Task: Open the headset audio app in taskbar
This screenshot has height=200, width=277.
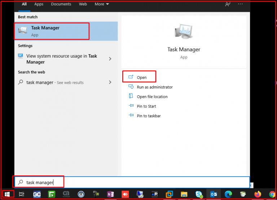Action: [x=96, y=194]
